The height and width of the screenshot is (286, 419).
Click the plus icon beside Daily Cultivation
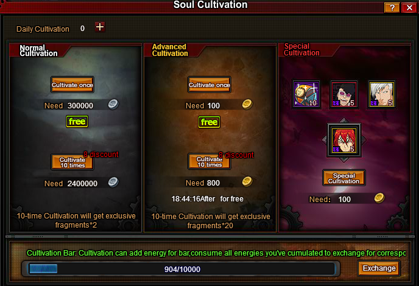click(x=100, y=27)
